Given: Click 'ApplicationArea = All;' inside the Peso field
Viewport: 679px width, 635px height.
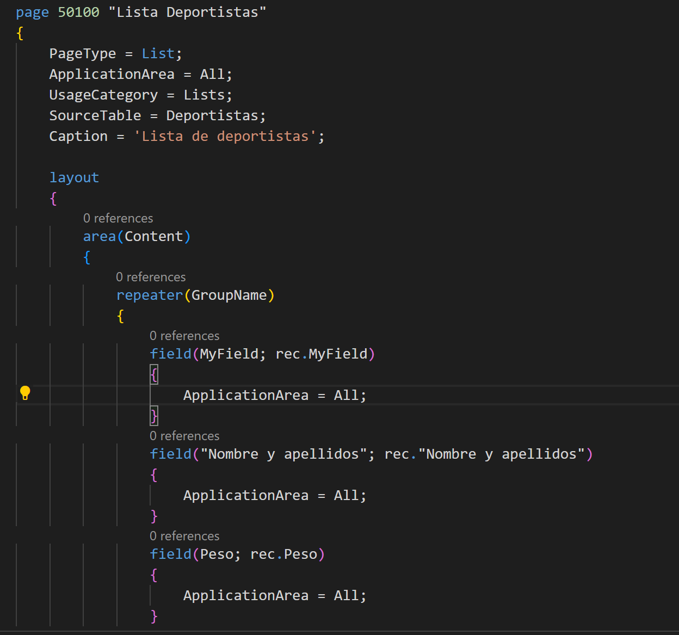Looking at the screenshot, I should (x=275, y=596).
